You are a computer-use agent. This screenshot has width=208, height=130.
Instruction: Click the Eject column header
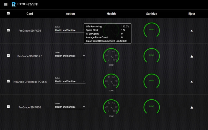pos(192,14)
